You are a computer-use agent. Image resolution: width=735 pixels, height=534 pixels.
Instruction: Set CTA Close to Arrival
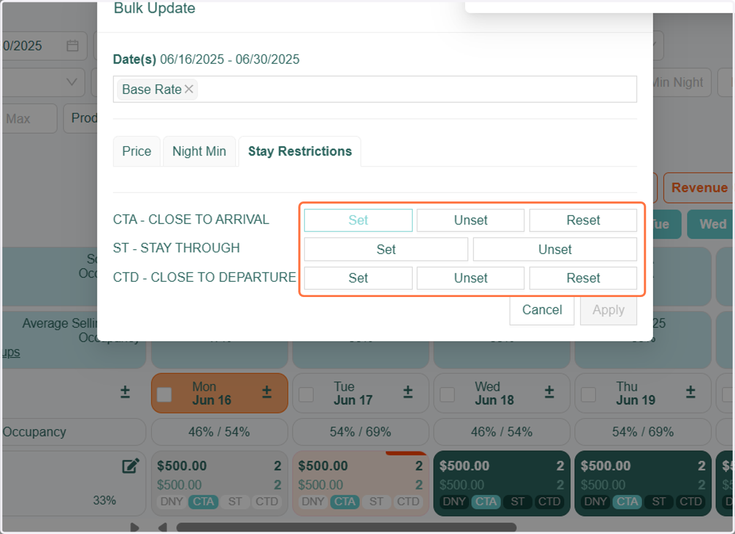point(358,220)
